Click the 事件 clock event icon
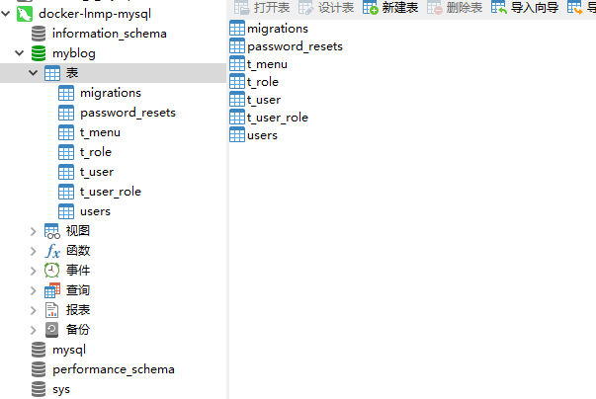The width and height of the screenshot is (596, 399). (52, 271)
